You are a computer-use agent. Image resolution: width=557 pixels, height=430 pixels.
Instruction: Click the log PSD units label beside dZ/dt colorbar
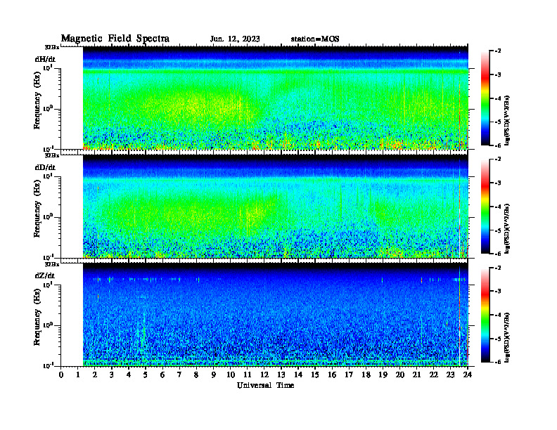[507, 337]
